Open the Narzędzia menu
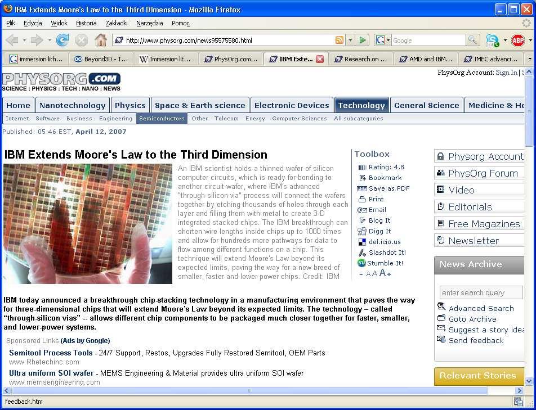 149,23
